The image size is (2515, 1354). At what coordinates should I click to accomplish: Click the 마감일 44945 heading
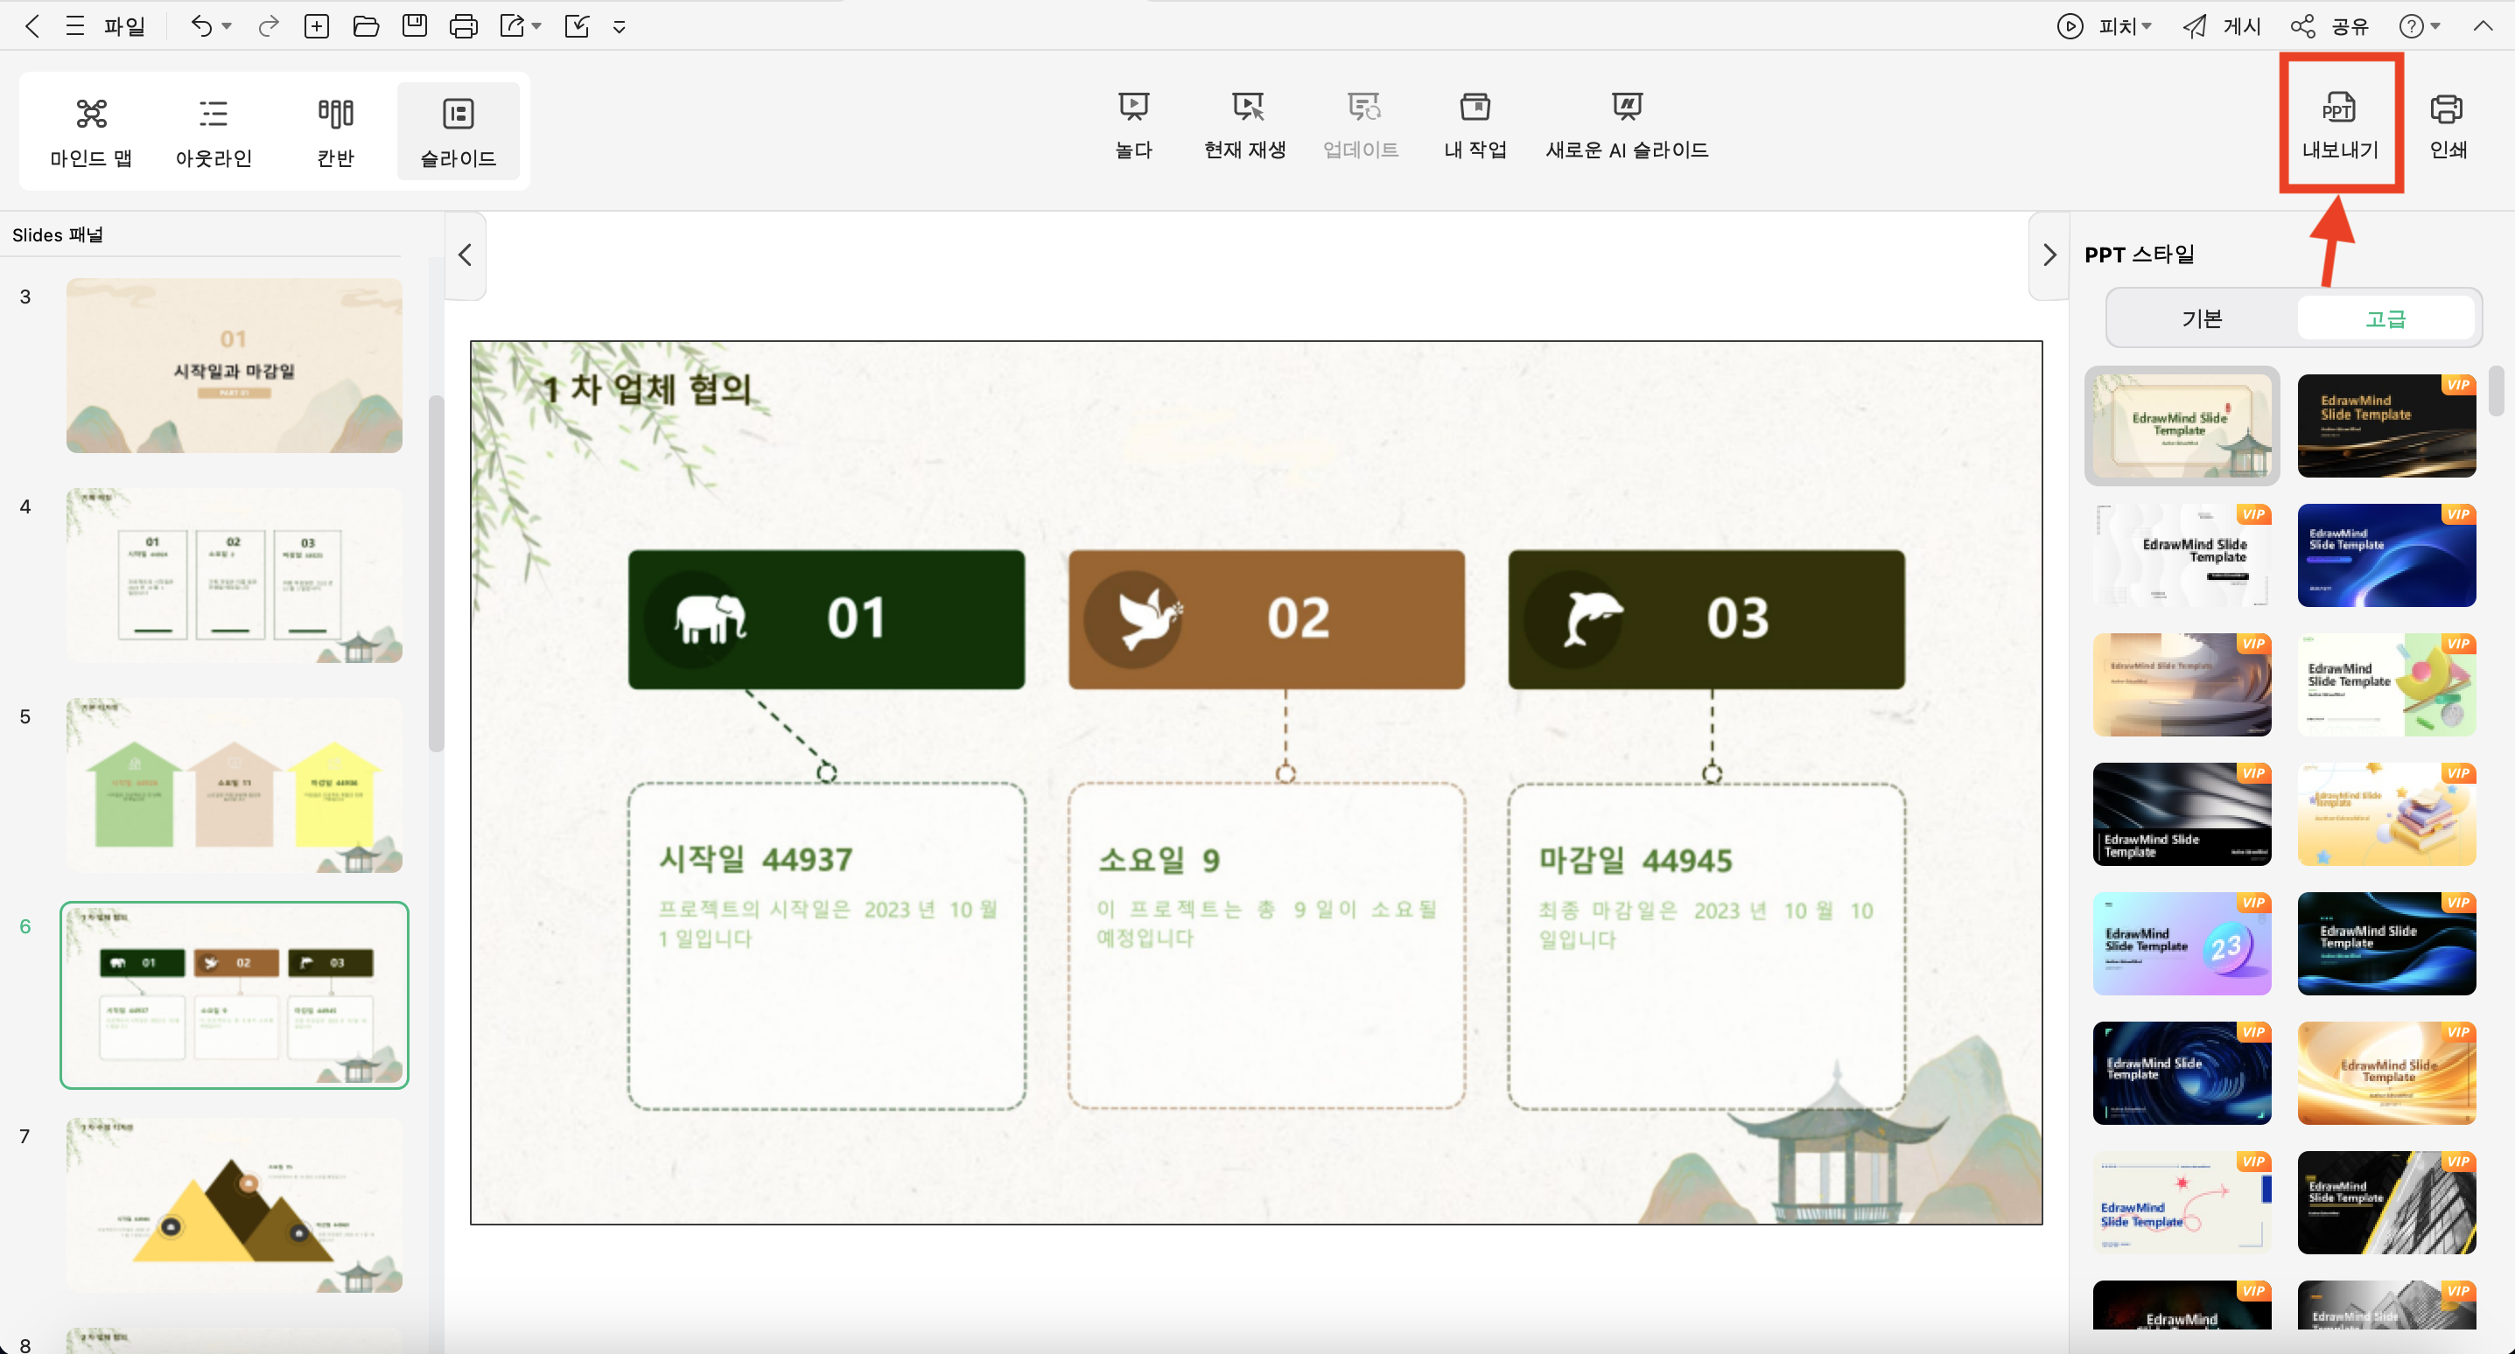pyautogui.click(x=1636, y=860)
